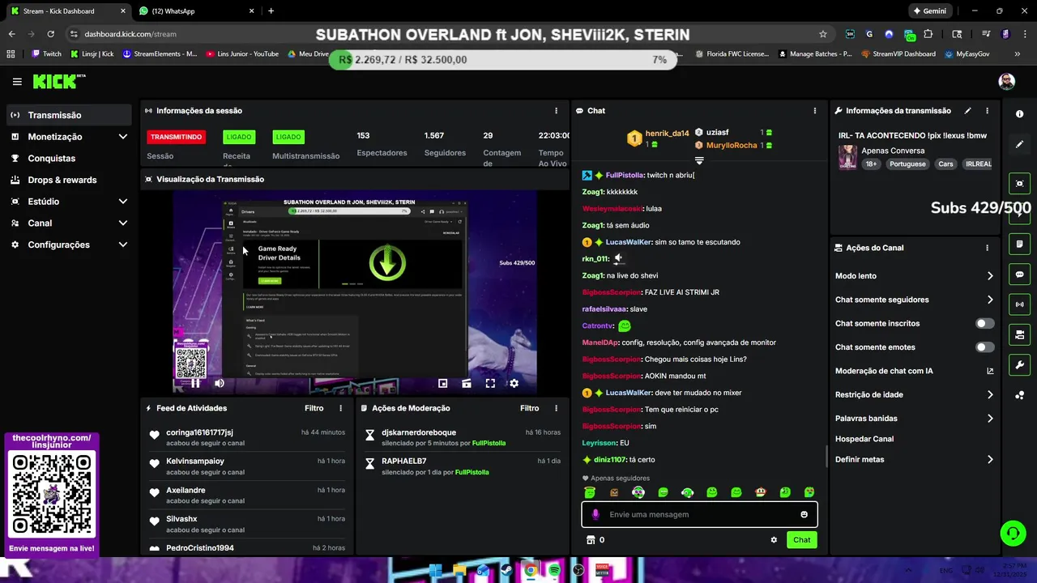Click the Apenas Conversa category thumbnail
The image size is (1037, 583).
(847, 157)
